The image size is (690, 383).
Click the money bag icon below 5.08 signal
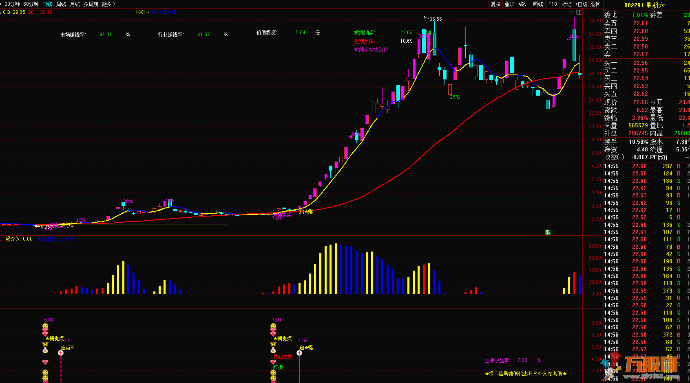pos(45,350)
